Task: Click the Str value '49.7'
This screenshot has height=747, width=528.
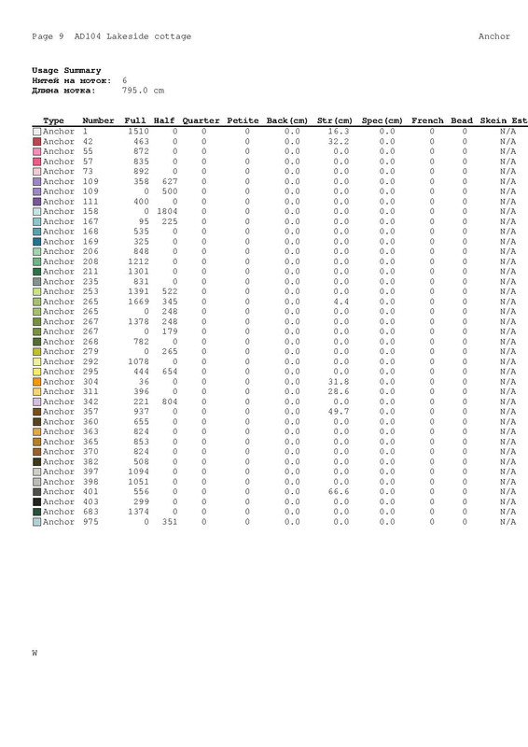Action: (339, 412)
